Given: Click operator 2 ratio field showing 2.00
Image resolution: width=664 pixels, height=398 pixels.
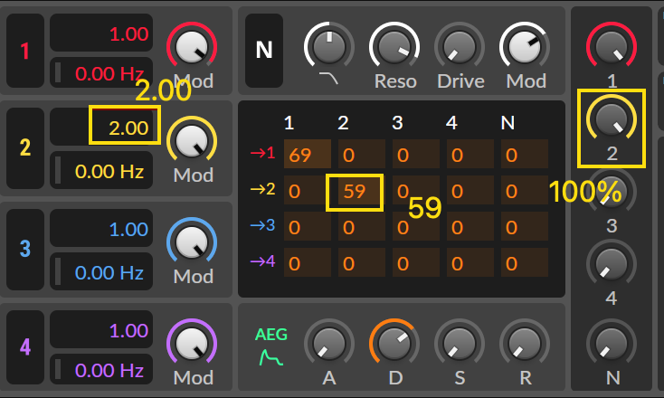Looking at the screenshot, I should coord(101,127).
